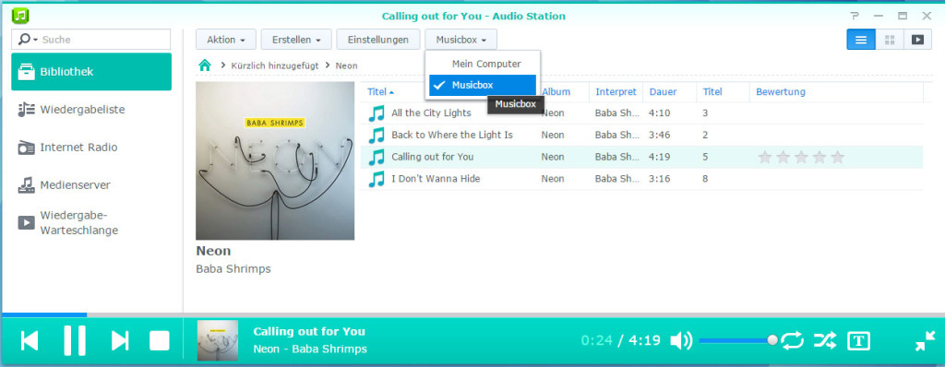Image resolution: width=945 pixels, height=367 pixels.
Task: Open the search options magnifier dropdown
Action: 28,40
